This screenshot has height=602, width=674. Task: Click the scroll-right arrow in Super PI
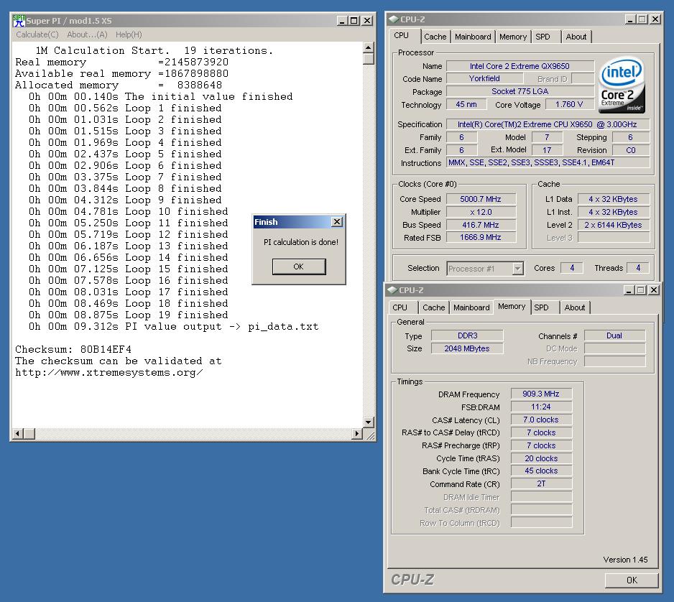(356, 434)
